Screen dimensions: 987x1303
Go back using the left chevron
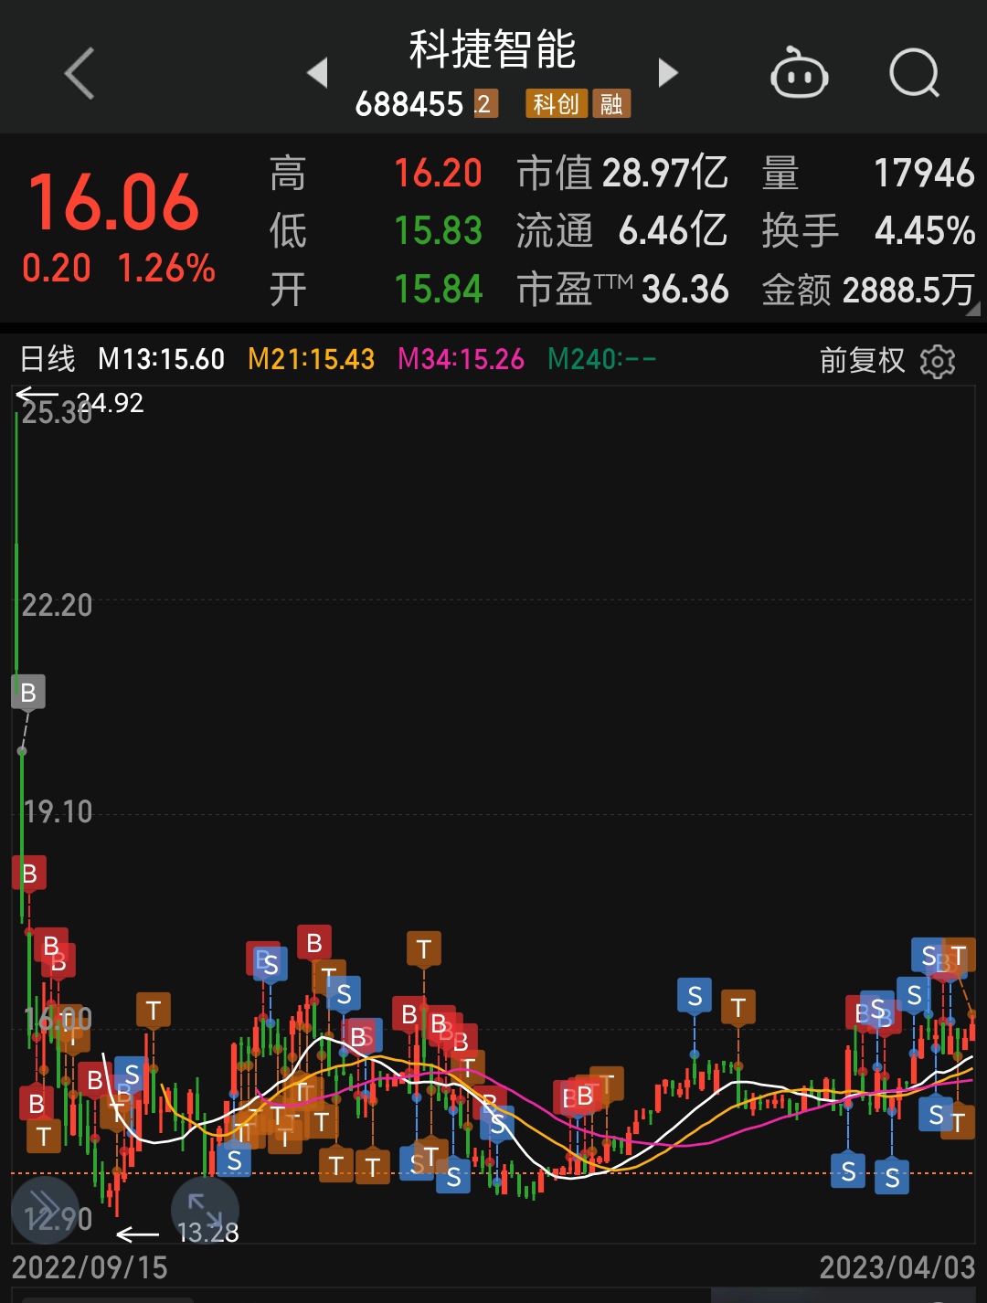[80, 73]
